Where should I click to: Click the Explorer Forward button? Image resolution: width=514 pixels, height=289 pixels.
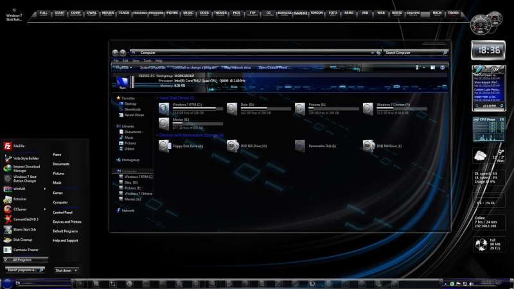123,53
